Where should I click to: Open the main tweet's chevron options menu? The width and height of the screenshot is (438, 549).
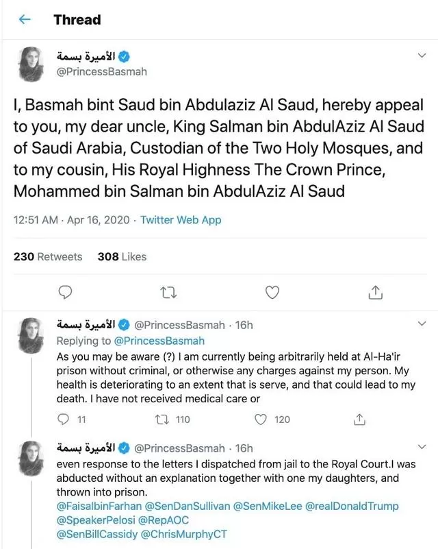pyautogui.click(x=422, y=56)
